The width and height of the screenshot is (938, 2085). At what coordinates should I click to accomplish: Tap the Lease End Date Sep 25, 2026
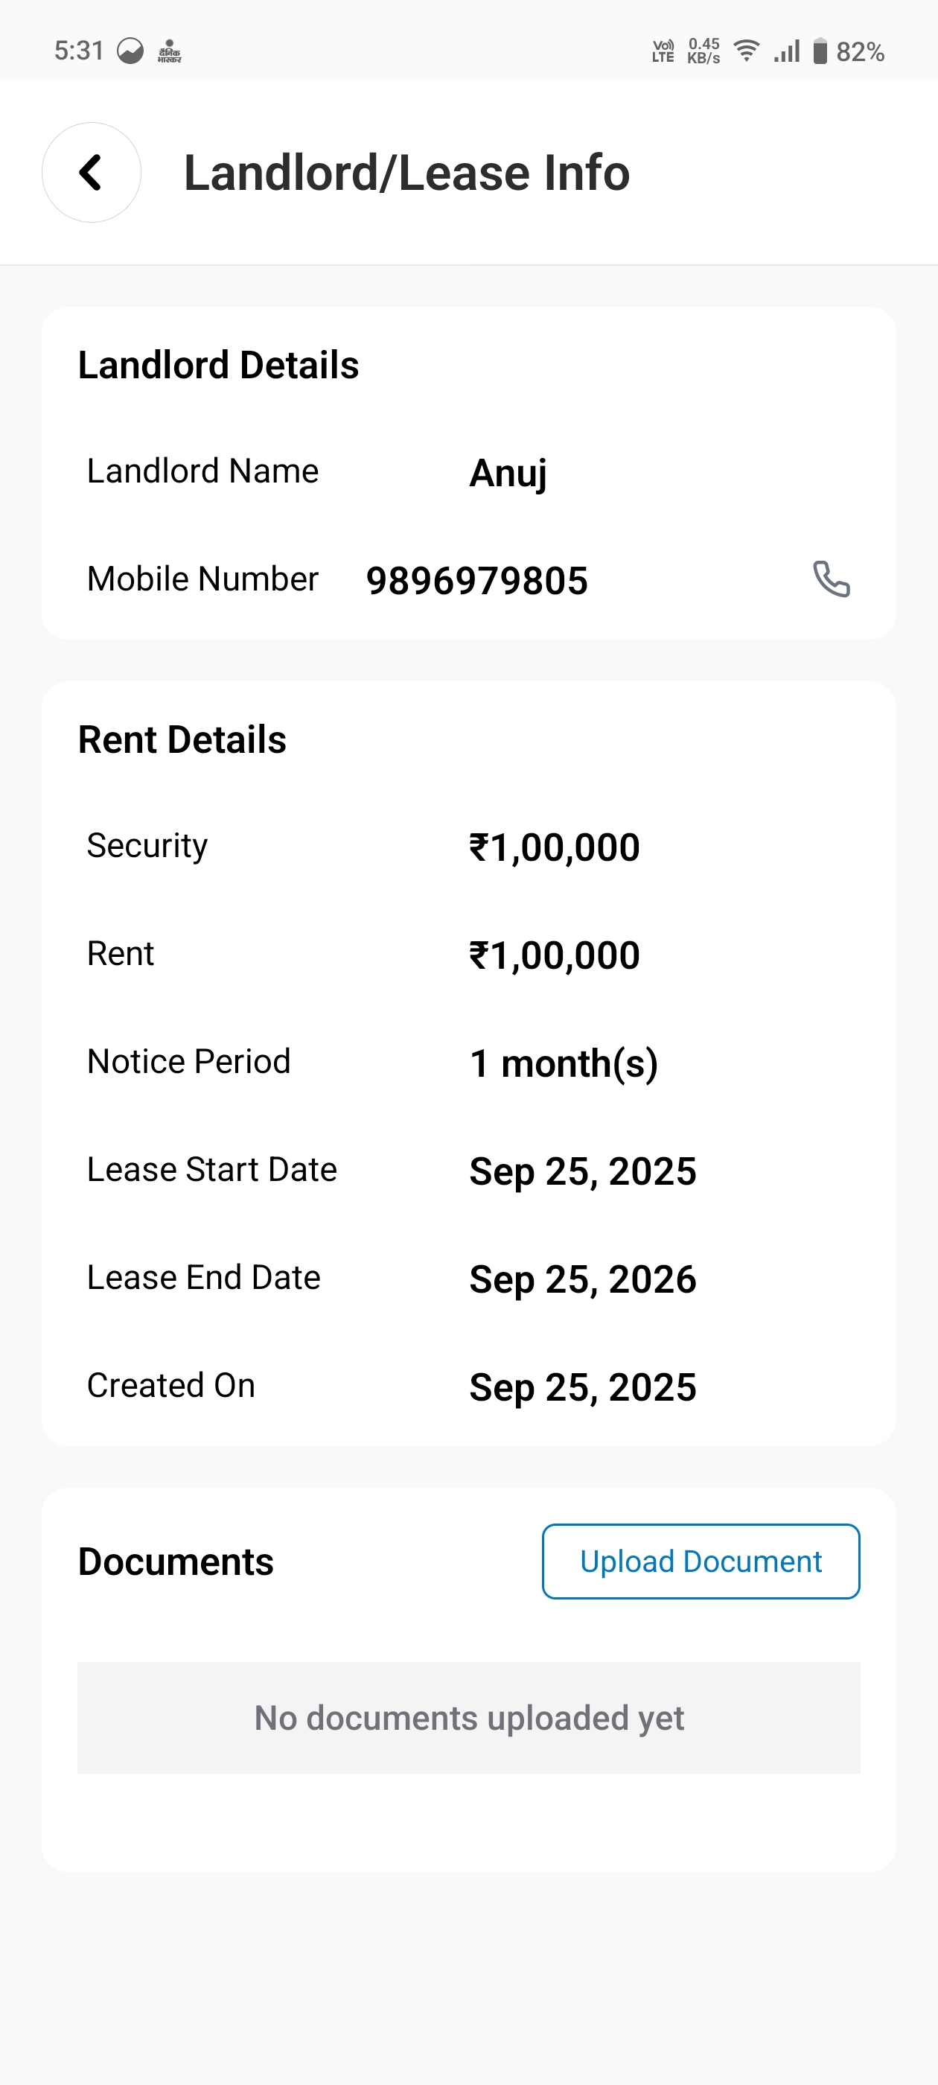583,1279
